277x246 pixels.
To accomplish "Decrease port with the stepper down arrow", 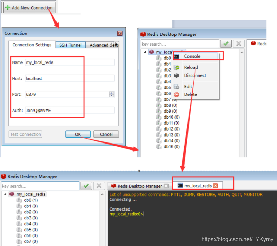I will click(112, 96).
